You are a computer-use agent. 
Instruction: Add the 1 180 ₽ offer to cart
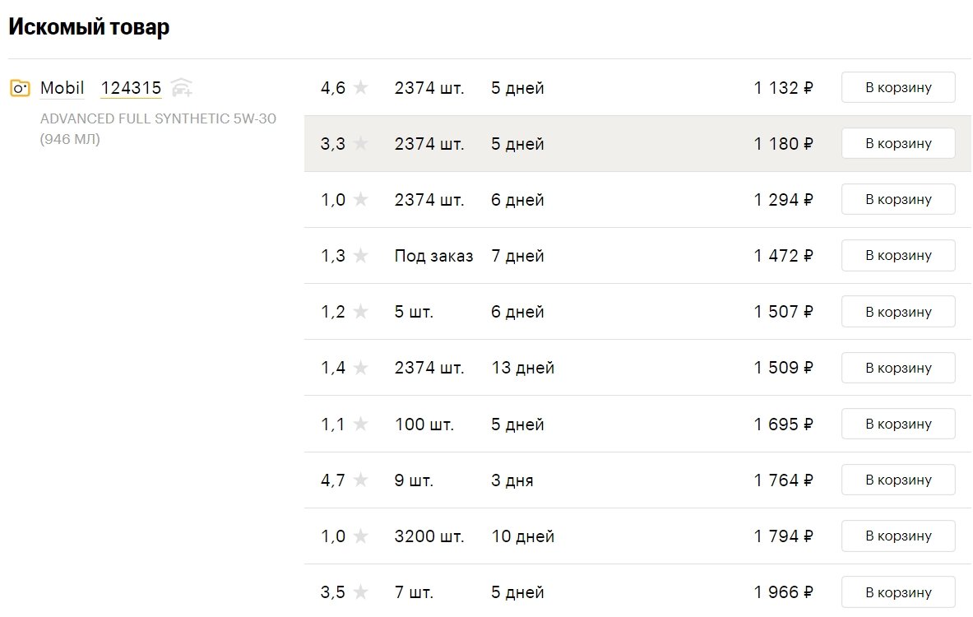tap(898, 143)
